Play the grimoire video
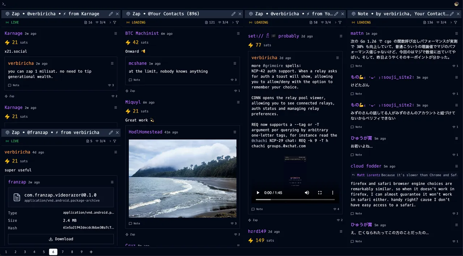The width and height of the screenshot is (463, 256). click(x=258, y=193)
